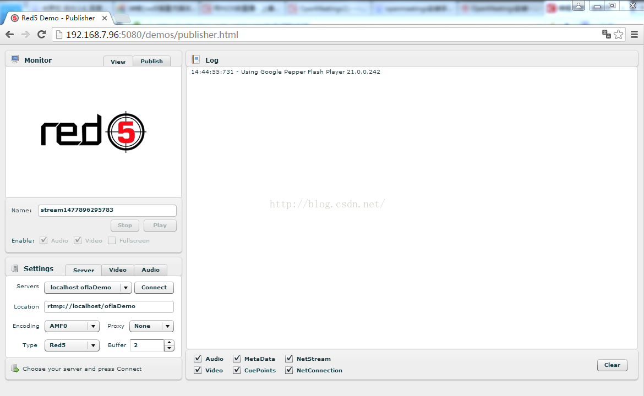Click the Monitor panel icon
Image resolution: width=644 pixels, height=396 pixels.
tap(15, 59)
